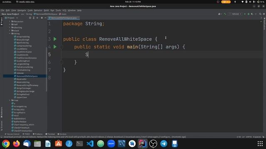This screenshot has width=266, height=149.
Task: Open the run configuration dropdown
Action: [x=236, y=14]
